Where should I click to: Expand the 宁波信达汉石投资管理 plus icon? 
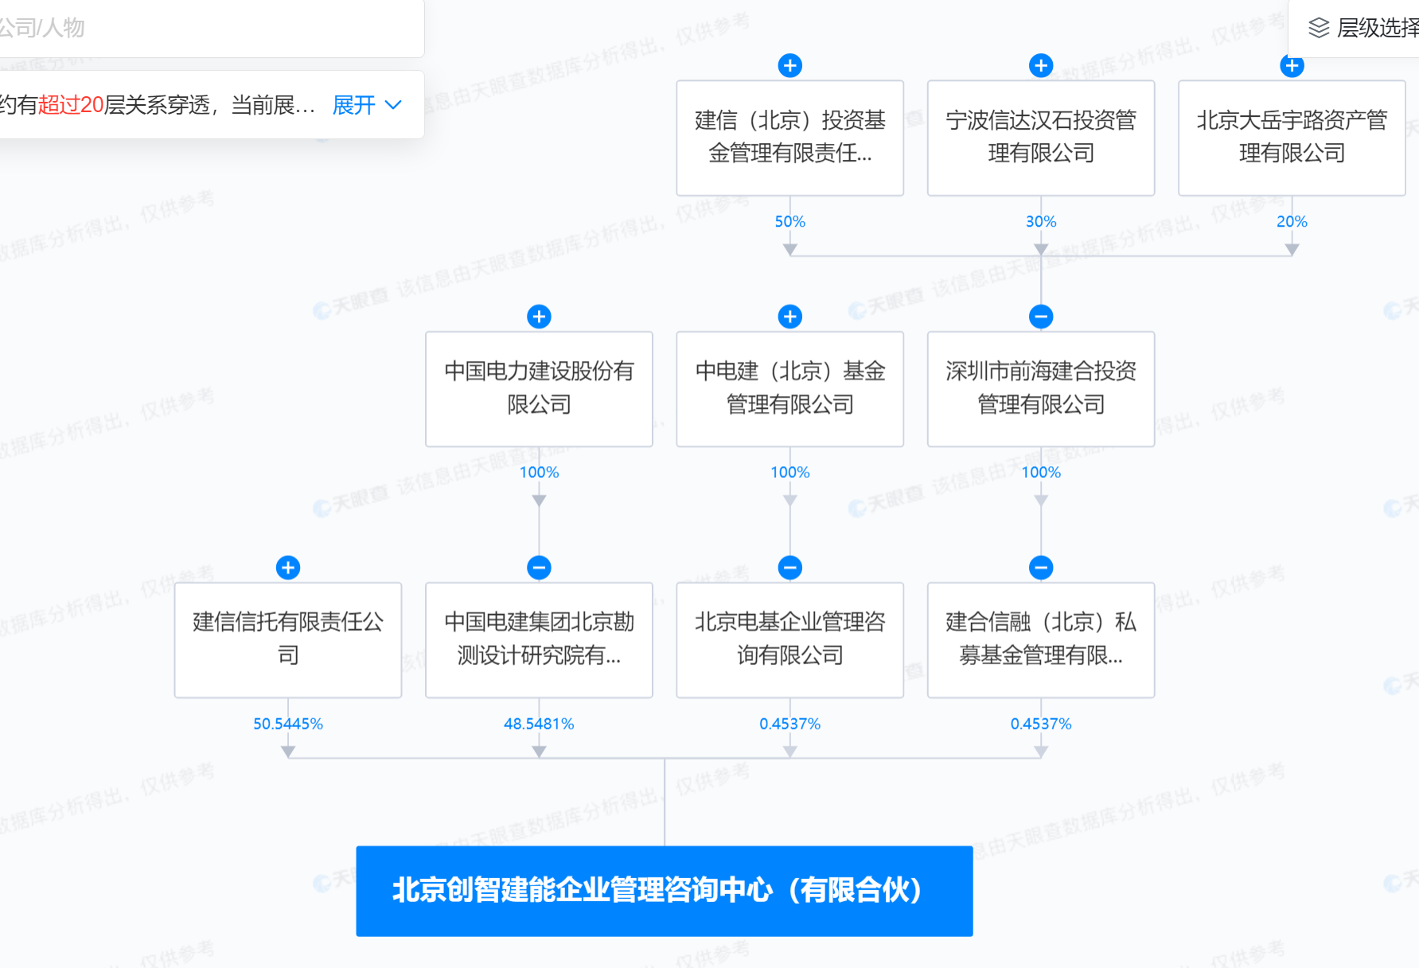[1040, 65]
